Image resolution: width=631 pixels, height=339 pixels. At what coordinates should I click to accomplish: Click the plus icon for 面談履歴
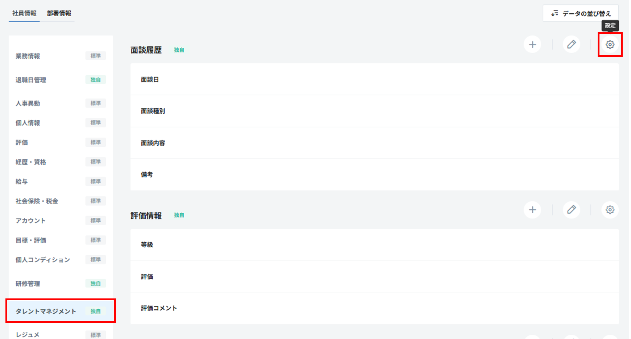(532, 45)
